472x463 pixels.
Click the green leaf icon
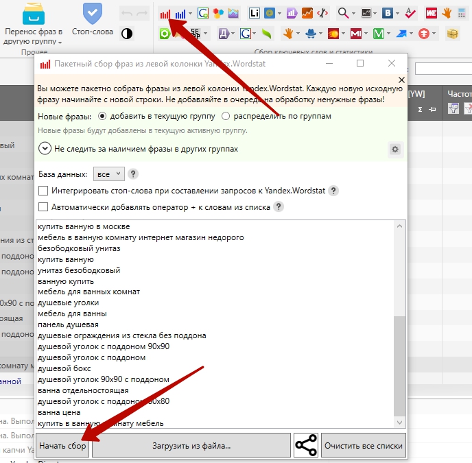pos(266,34)
